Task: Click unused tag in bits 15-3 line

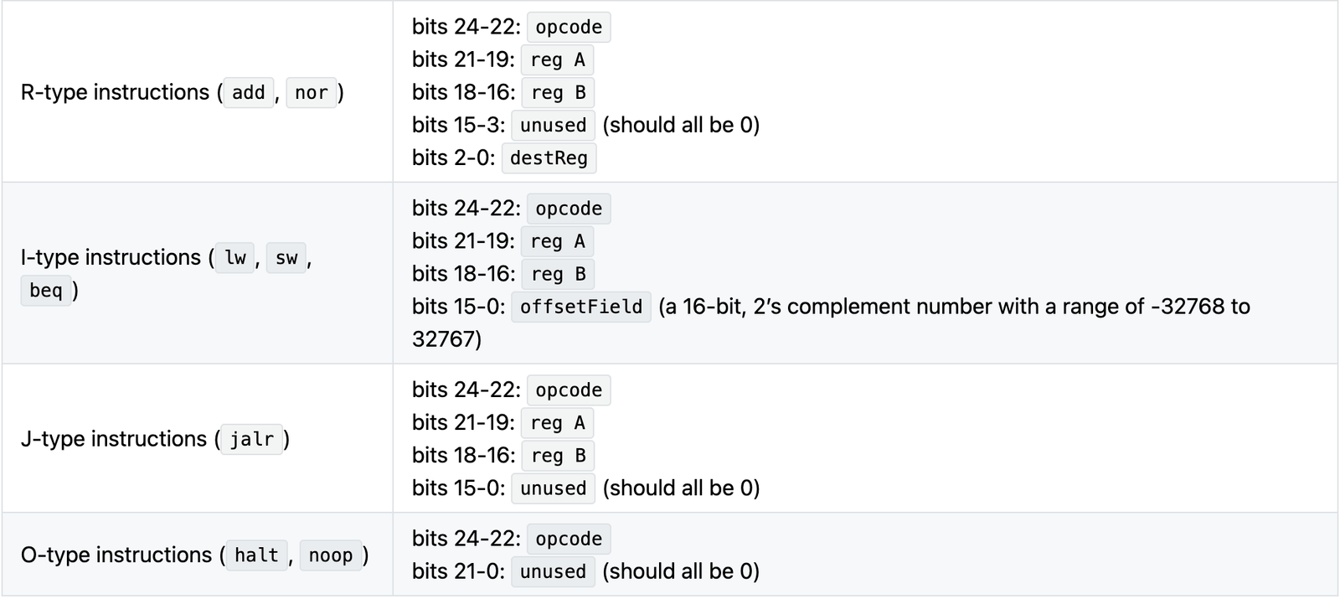Action: pyautogui.click(x=553, y=125)
